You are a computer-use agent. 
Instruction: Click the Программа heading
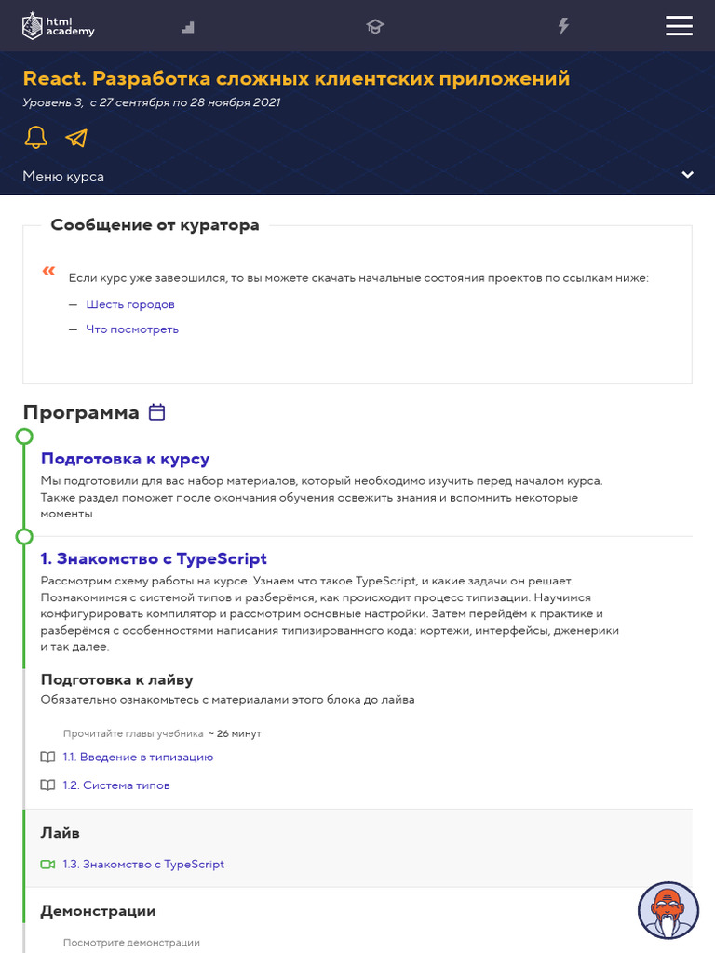tap(81, 412)
